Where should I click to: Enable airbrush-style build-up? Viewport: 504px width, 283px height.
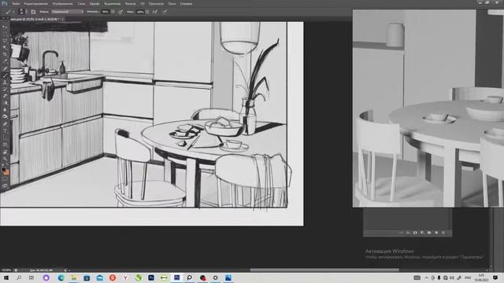(155, 12)
